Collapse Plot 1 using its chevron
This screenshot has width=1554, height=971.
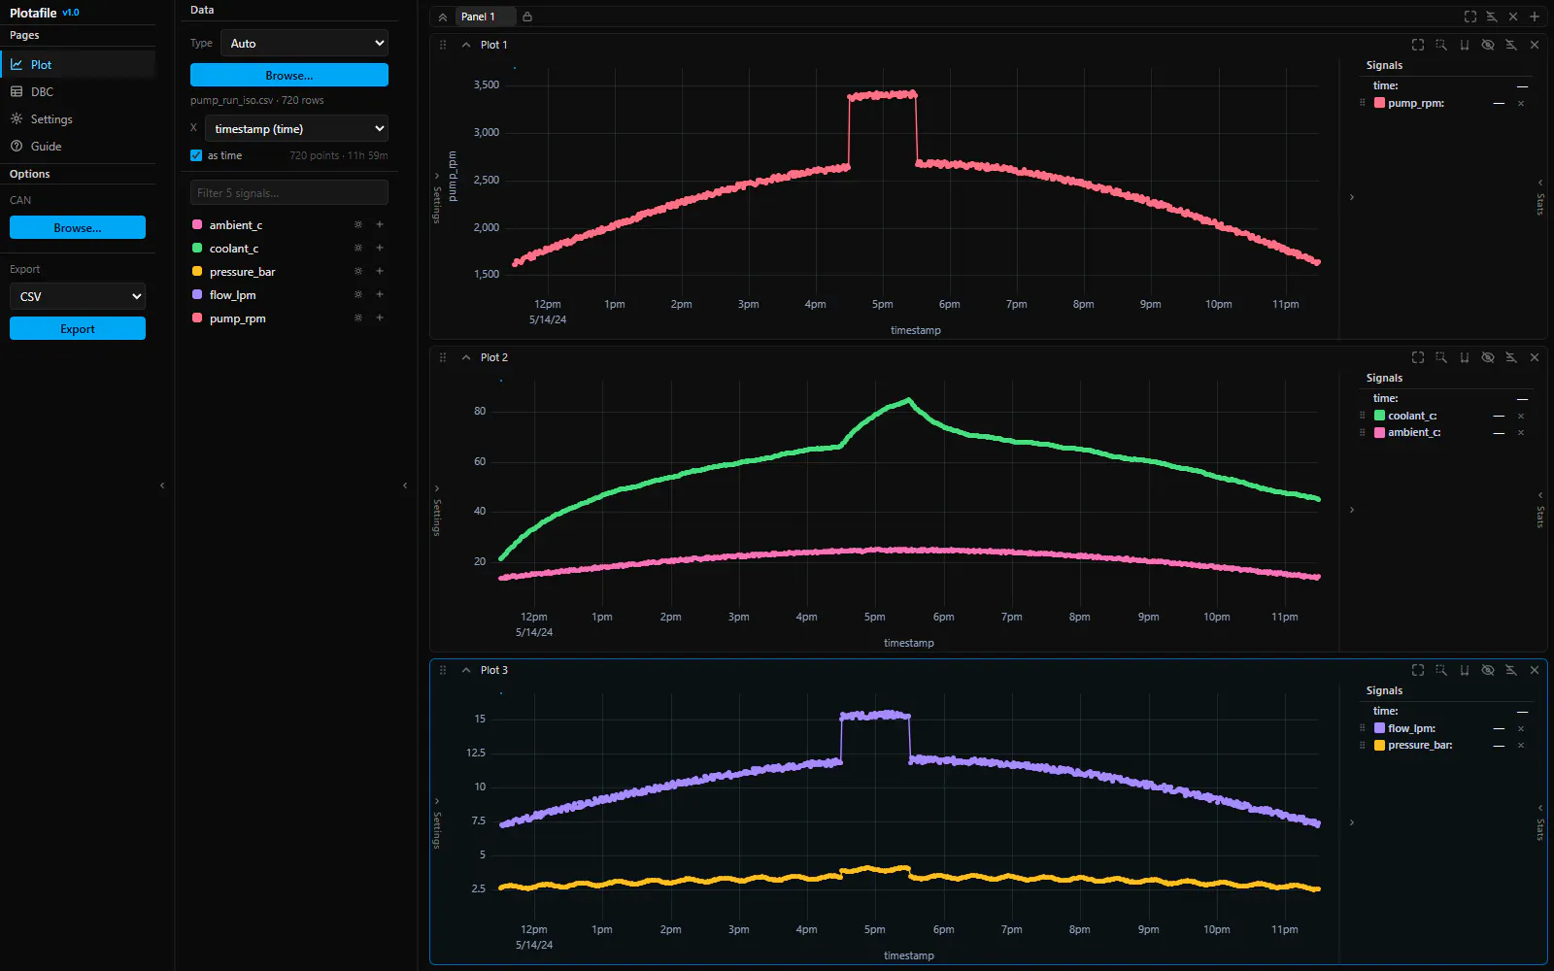point(466,45)
